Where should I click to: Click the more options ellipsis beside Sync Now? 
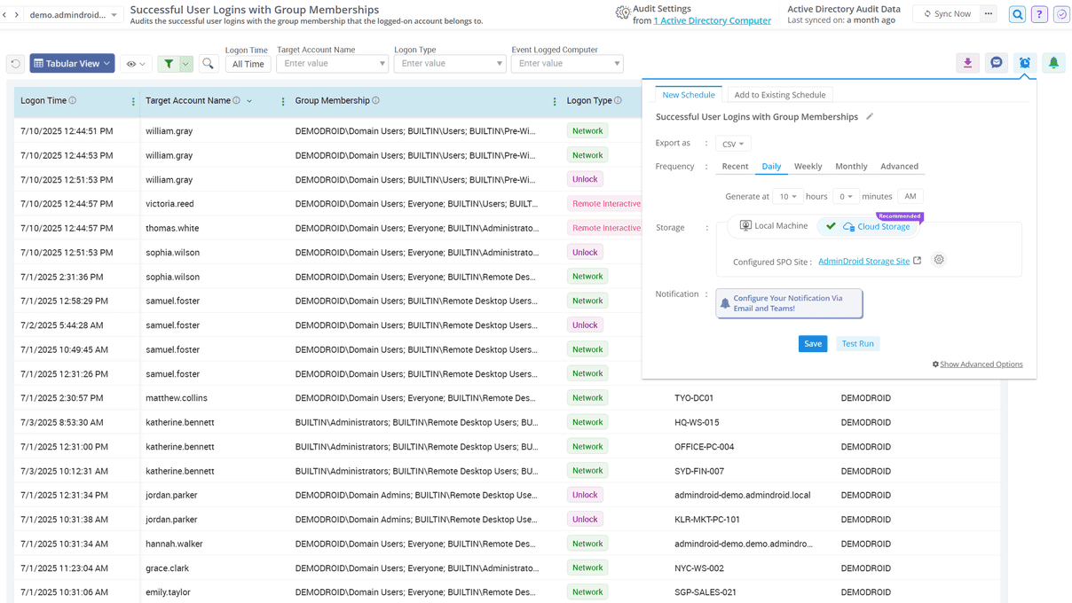pos(989,14)
